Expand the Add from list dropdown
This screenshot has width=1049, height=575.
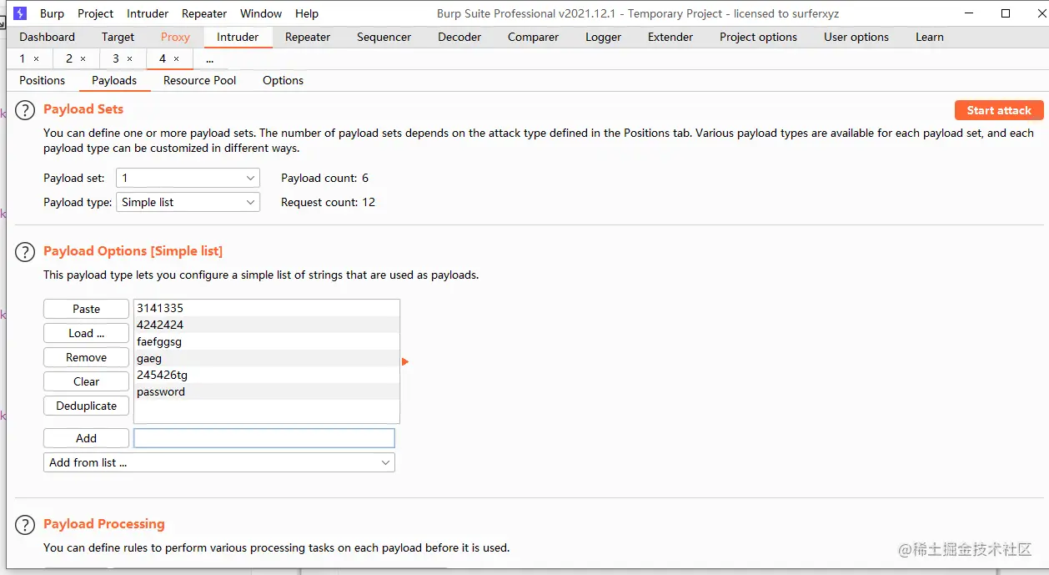pos(219,462)
